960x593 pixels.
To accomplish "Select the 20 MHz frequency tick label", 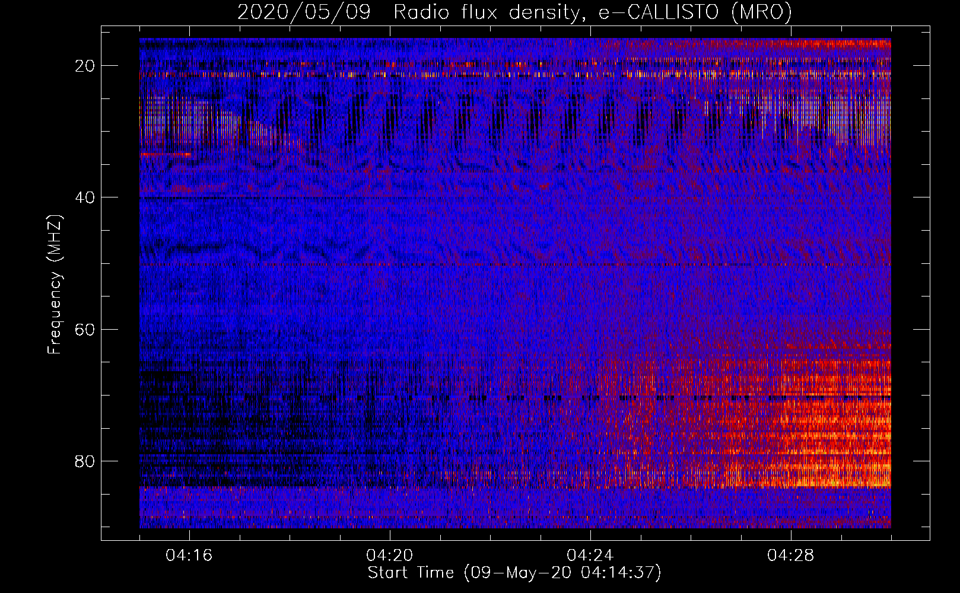I will [85, 66].
